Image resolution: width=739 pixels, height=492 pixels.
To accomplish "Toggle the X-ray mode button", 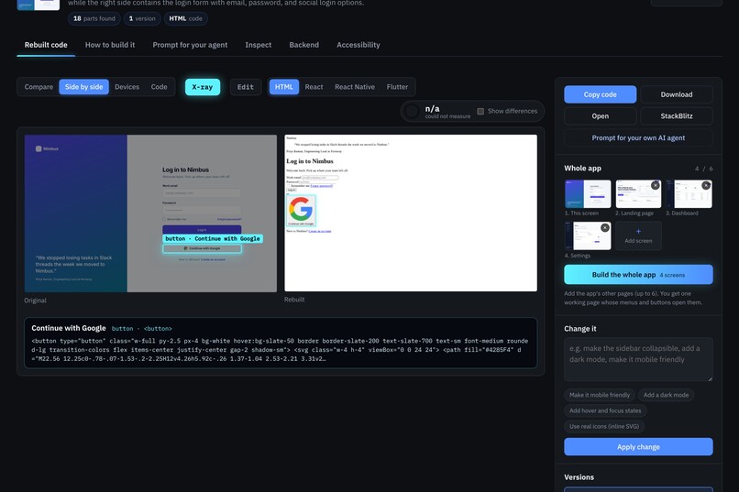I will point(203,87).
